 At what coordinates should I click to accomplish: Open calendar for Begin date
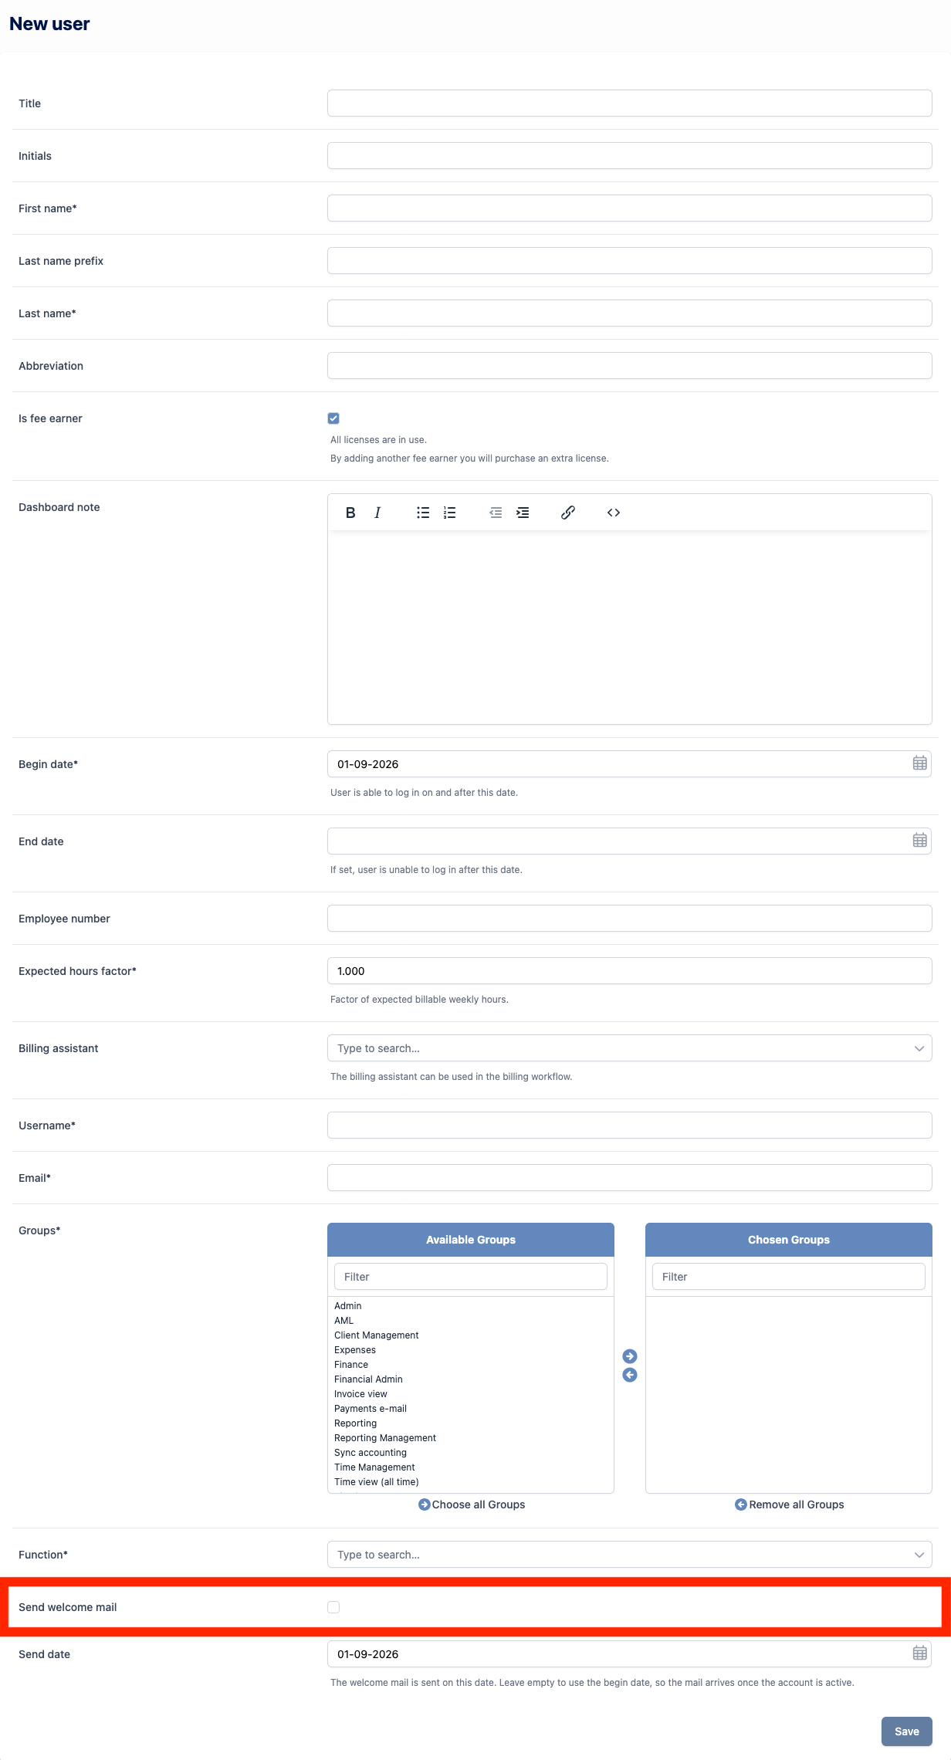point(920,763)
